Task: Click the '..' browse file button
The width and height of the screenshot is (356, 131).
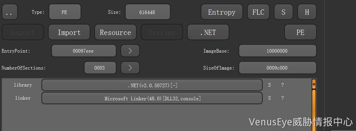Action: click(10, 12)
